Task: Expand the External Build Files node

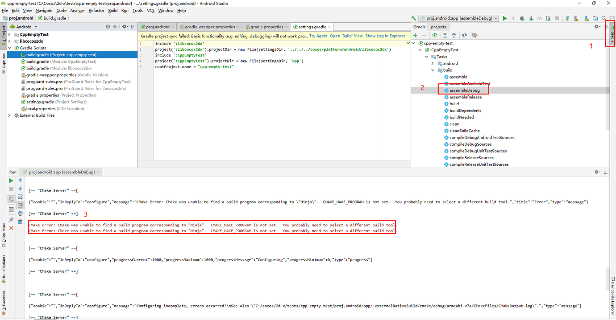Action: click(x=9, y=115)
